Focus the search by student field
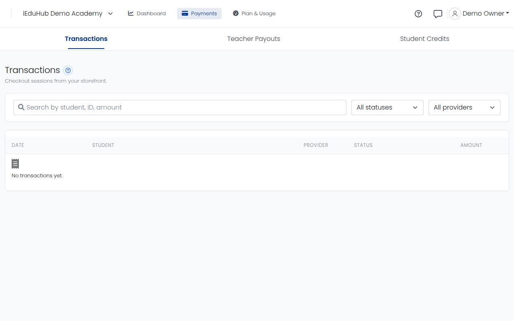 180,108
